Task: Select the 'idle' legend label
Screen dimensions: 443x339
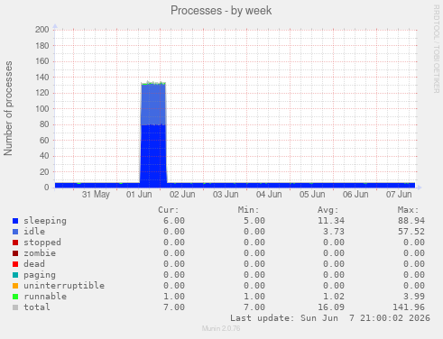Action: pos(34,232)
